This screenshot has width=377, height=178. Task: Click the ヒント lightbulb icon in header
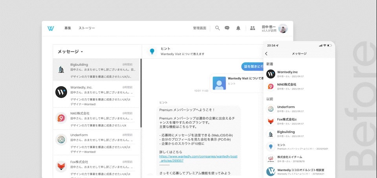152,51
